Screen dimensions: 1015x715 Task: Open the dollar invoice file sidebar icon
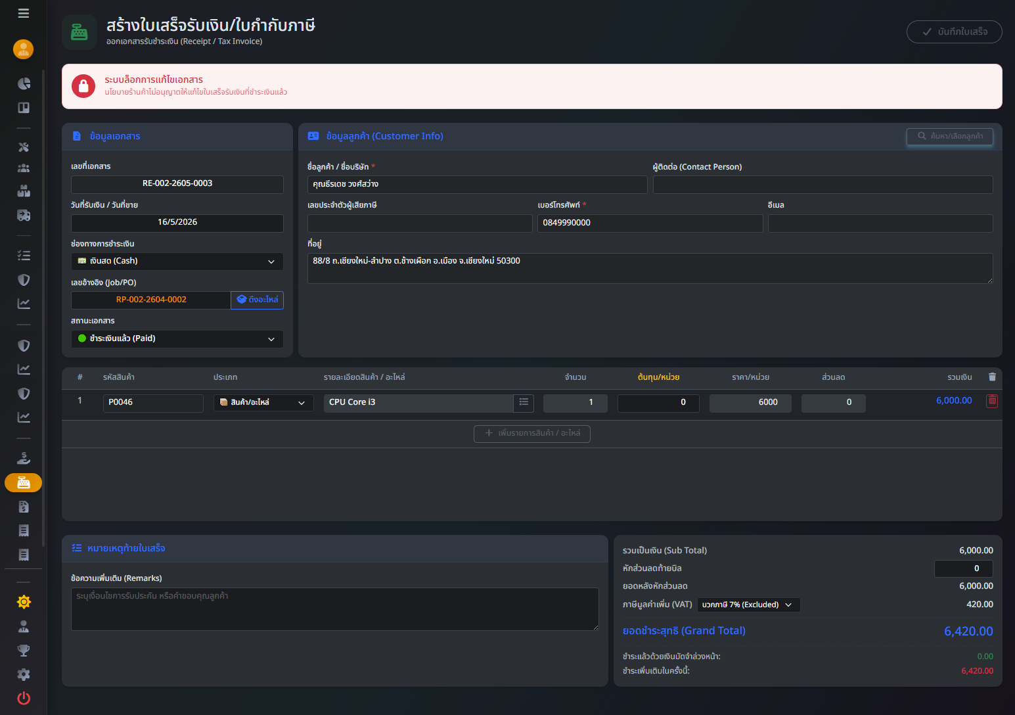[24, 507]
